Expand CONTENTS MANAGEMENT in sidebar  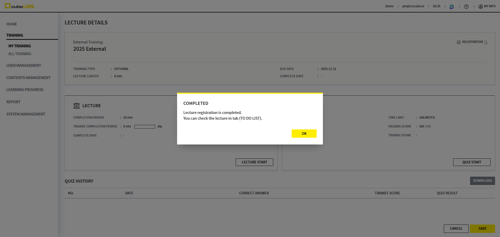pos(28,78)
